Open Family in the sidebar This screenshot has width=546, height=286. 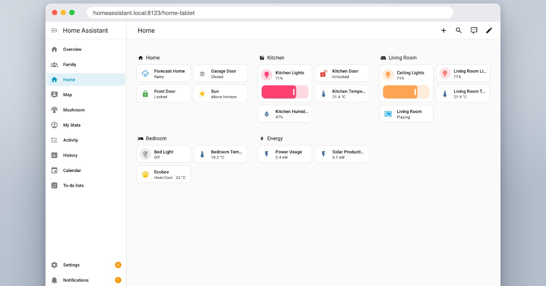[86, 64]
